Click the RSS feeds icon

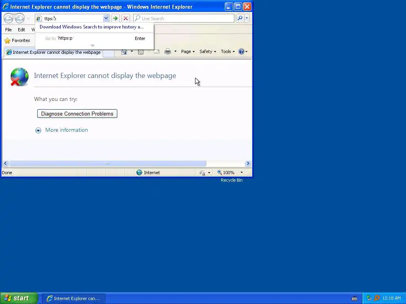pyautogui.click(x=141, y=52)
